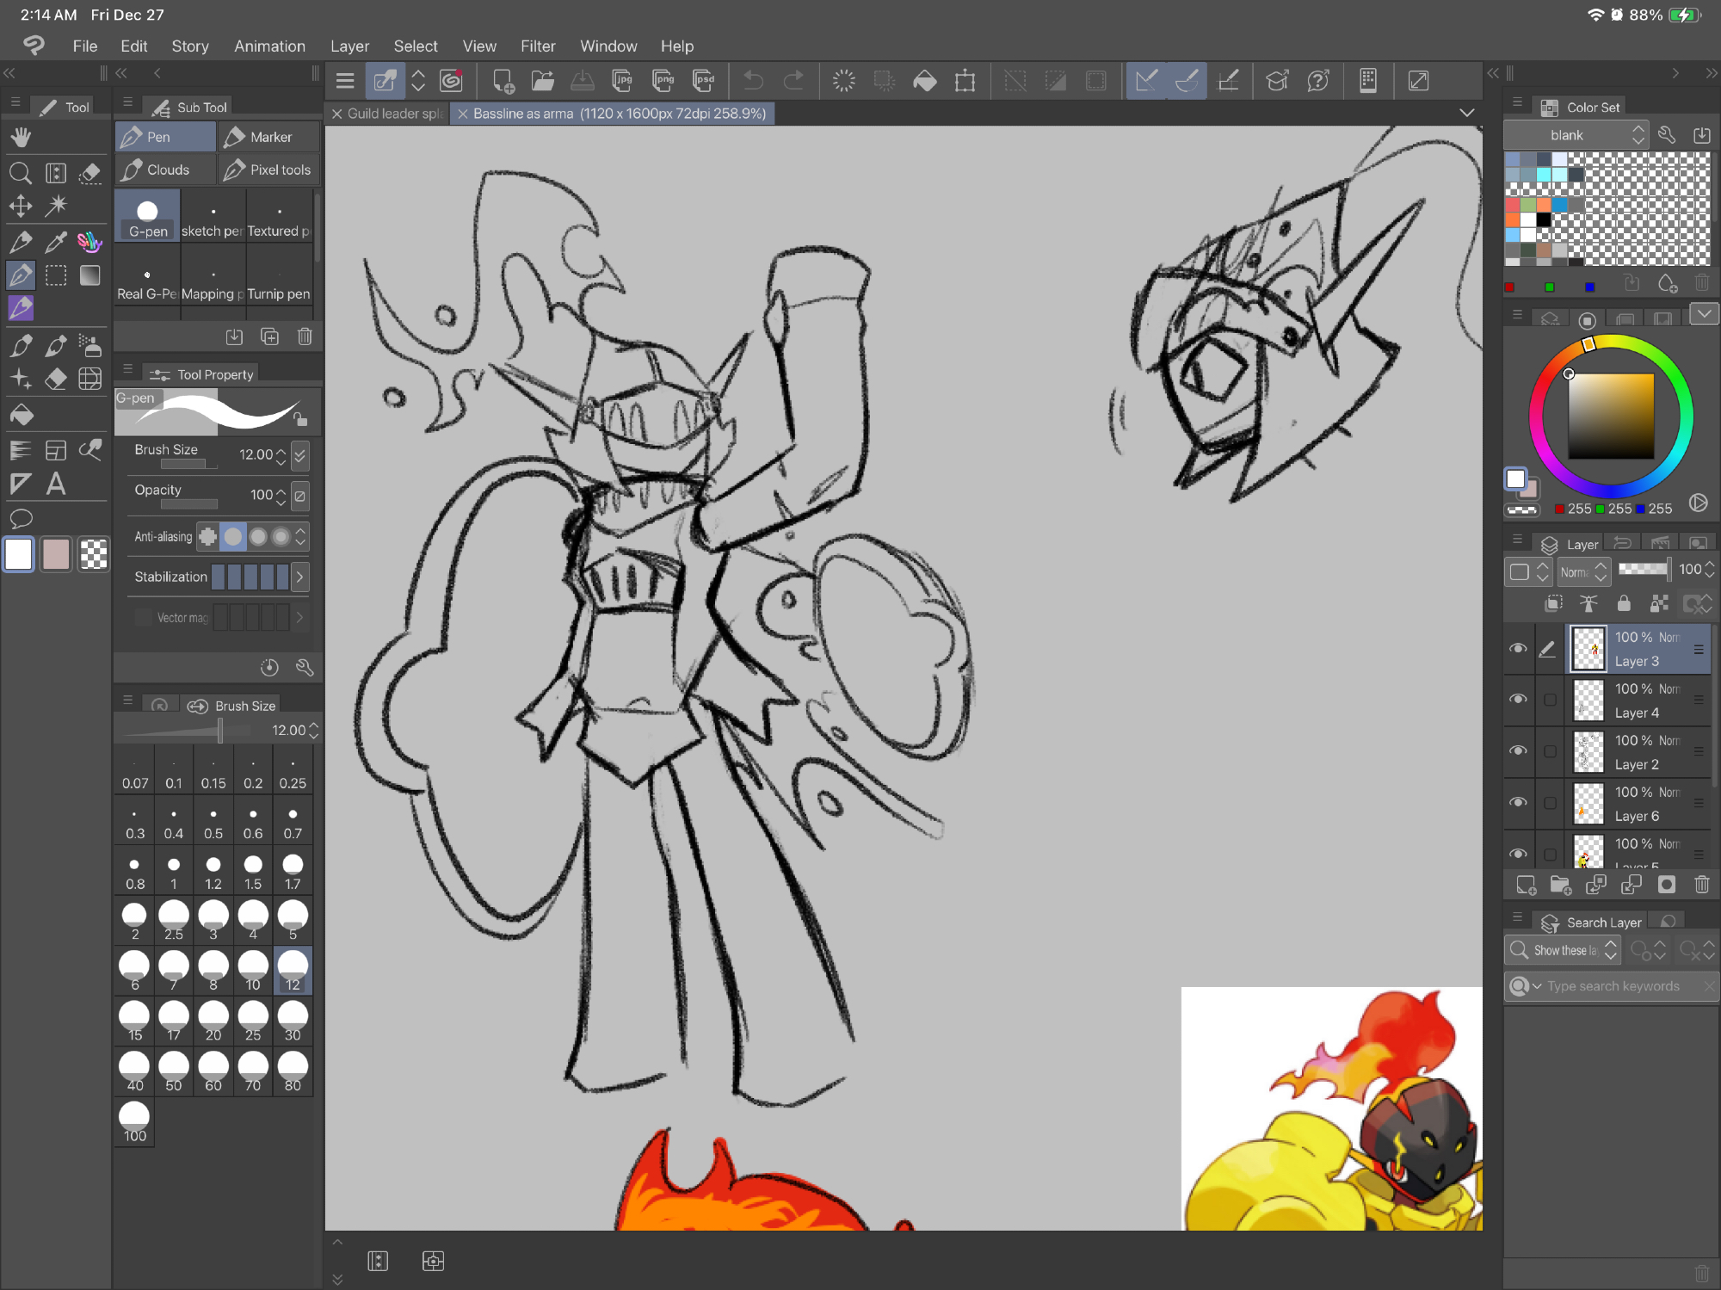
Task: Toggle visibility of Layer 6
Action: tap(1518, 802)
